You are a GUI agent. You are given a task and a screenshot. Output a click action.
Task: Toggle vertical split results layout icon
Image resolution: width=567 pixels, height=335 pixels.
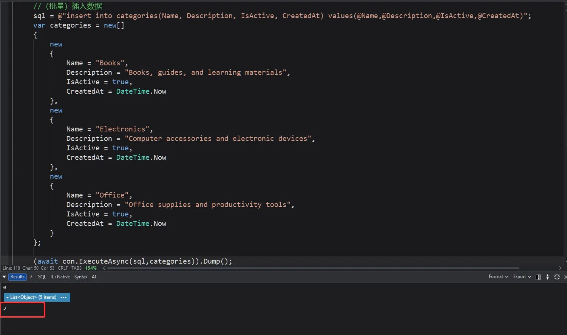[538, 277]
